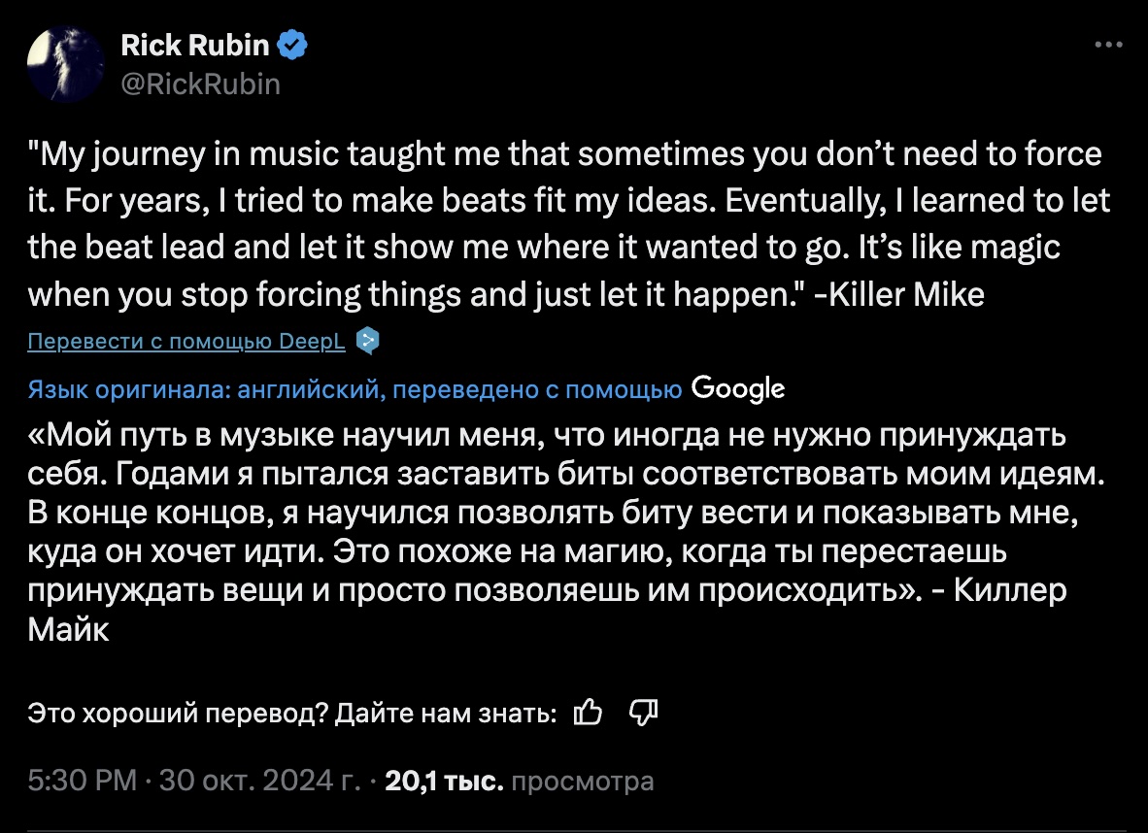Click the DeepL logo icon

[x=367, y=341]
